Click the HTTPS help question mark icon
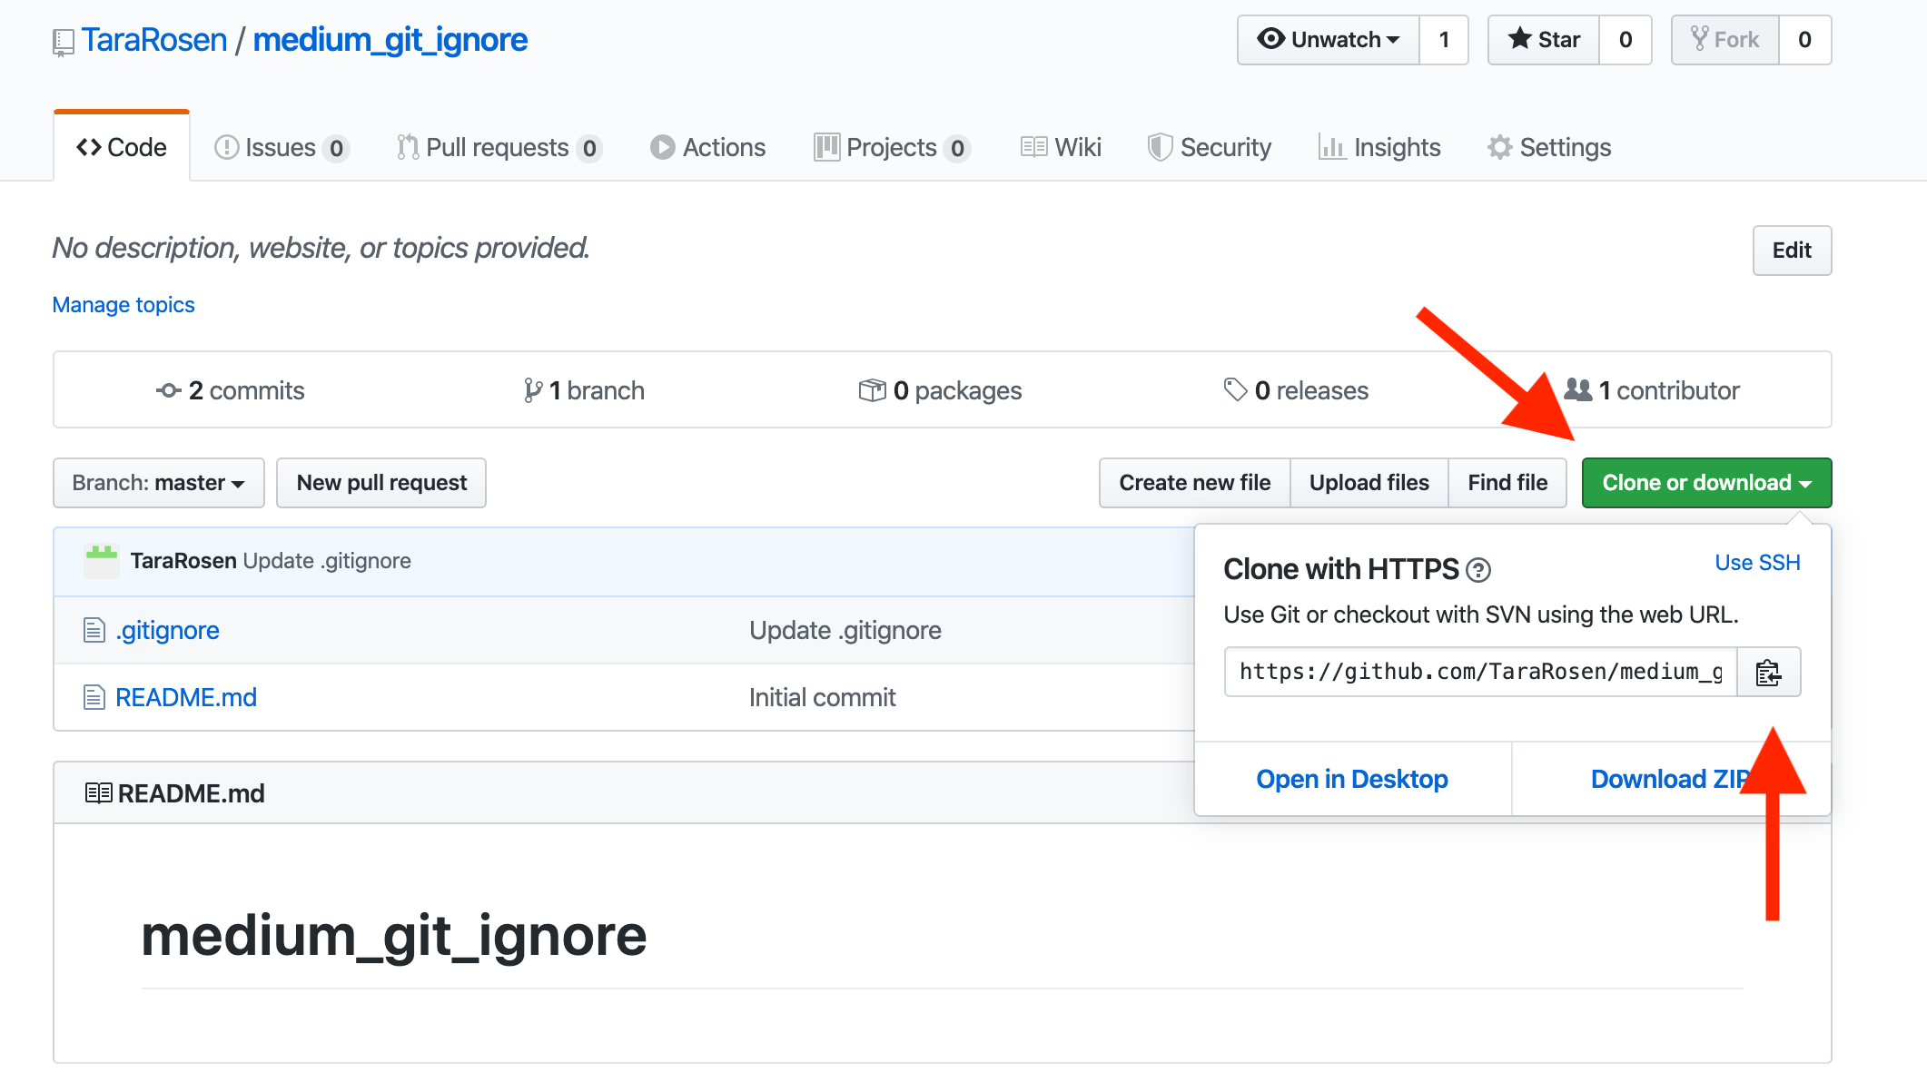This screenshot has height=1082, width=1927. tap(1478, 570)
